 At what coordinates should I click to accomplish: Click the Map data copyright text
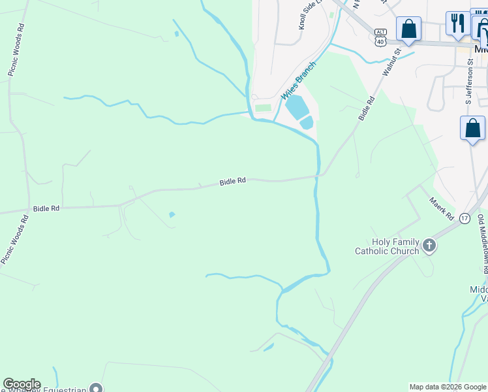click(448, 387)
